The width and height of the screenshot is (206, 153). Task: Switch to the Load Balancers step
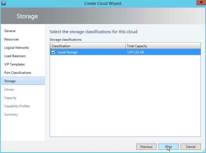click(x=15, y=56)
